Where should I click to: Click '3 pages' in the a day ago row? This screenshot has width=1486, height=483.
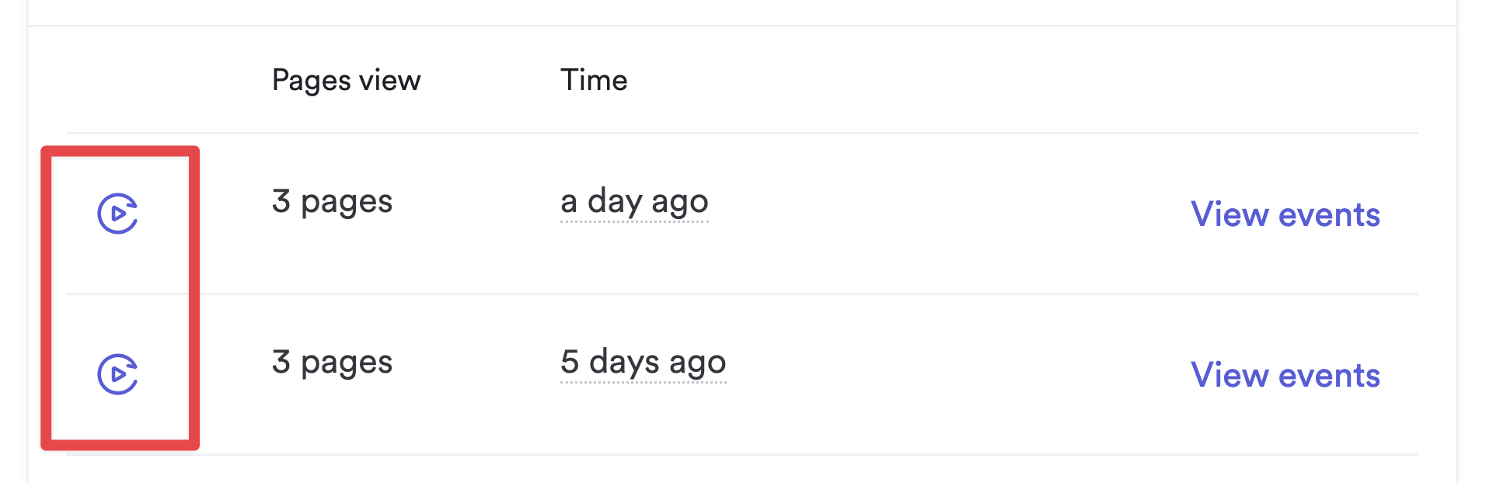coord(332,202)
